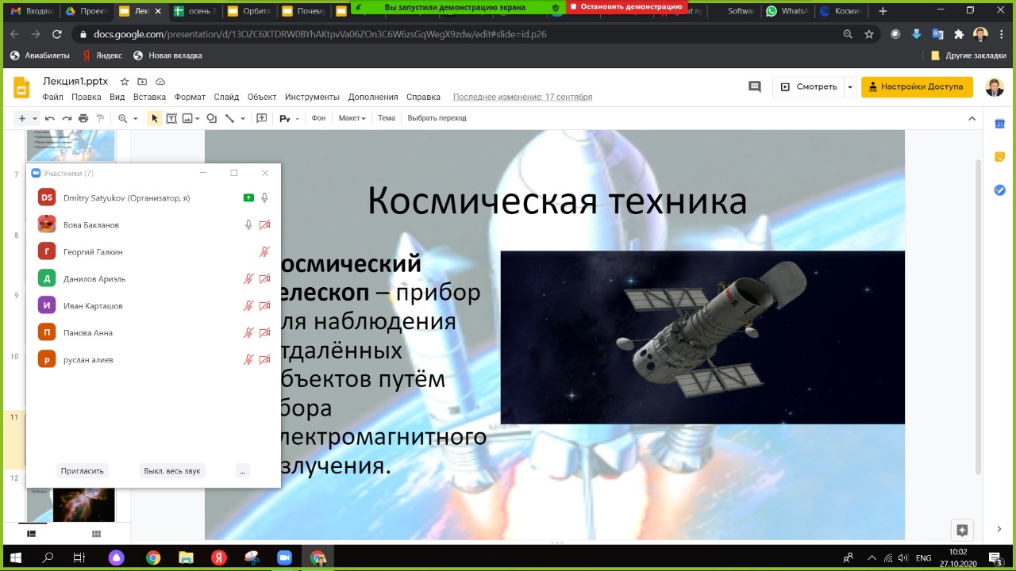Redo action in Slides toolbar
This screenshot has width=1016, height=571.
coord(67,118)
